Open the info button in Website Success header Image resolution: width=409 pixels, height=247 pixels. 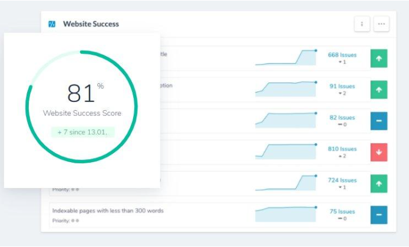click(x=362, y=24)
